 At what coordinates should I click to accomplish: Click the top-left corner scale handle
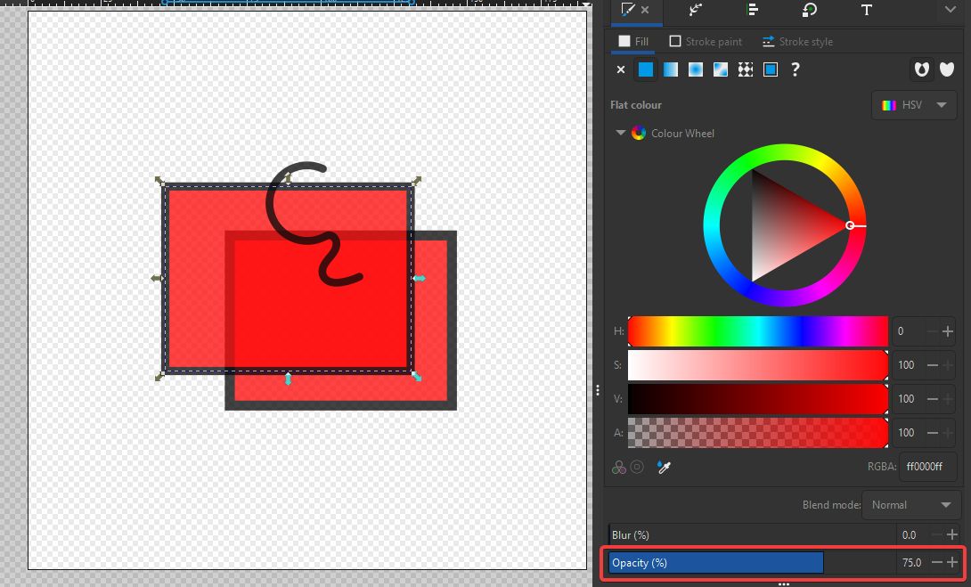tap(159, 181)
